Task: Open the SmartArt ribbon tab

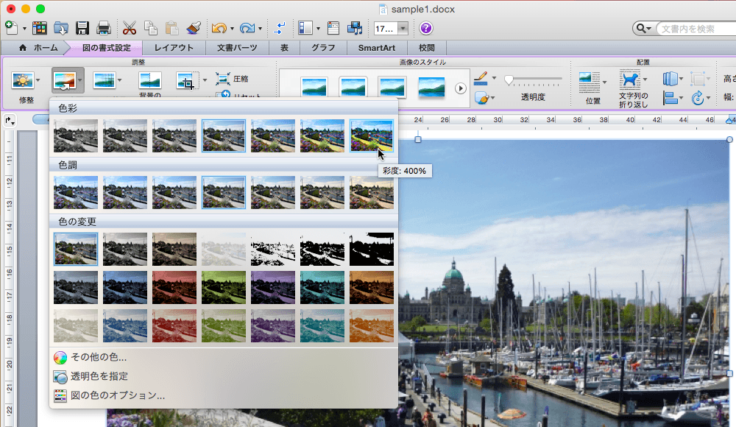Action: coord(377,48)
